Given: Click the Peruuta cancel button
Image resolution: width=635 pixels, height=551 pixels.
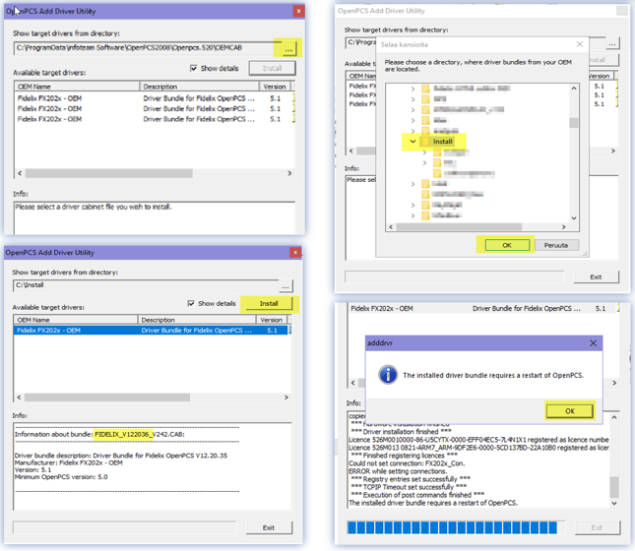Looking at the screenshot, I should pyautogui.click(x=556, y=245).
